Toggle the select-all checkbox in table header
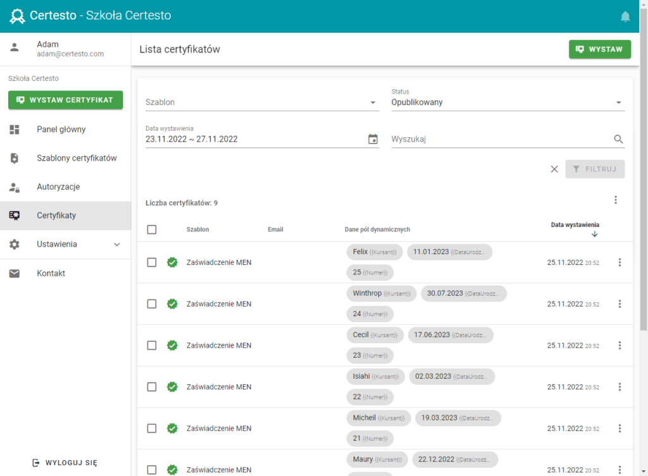The image size is (648, 476). [152, 229]
